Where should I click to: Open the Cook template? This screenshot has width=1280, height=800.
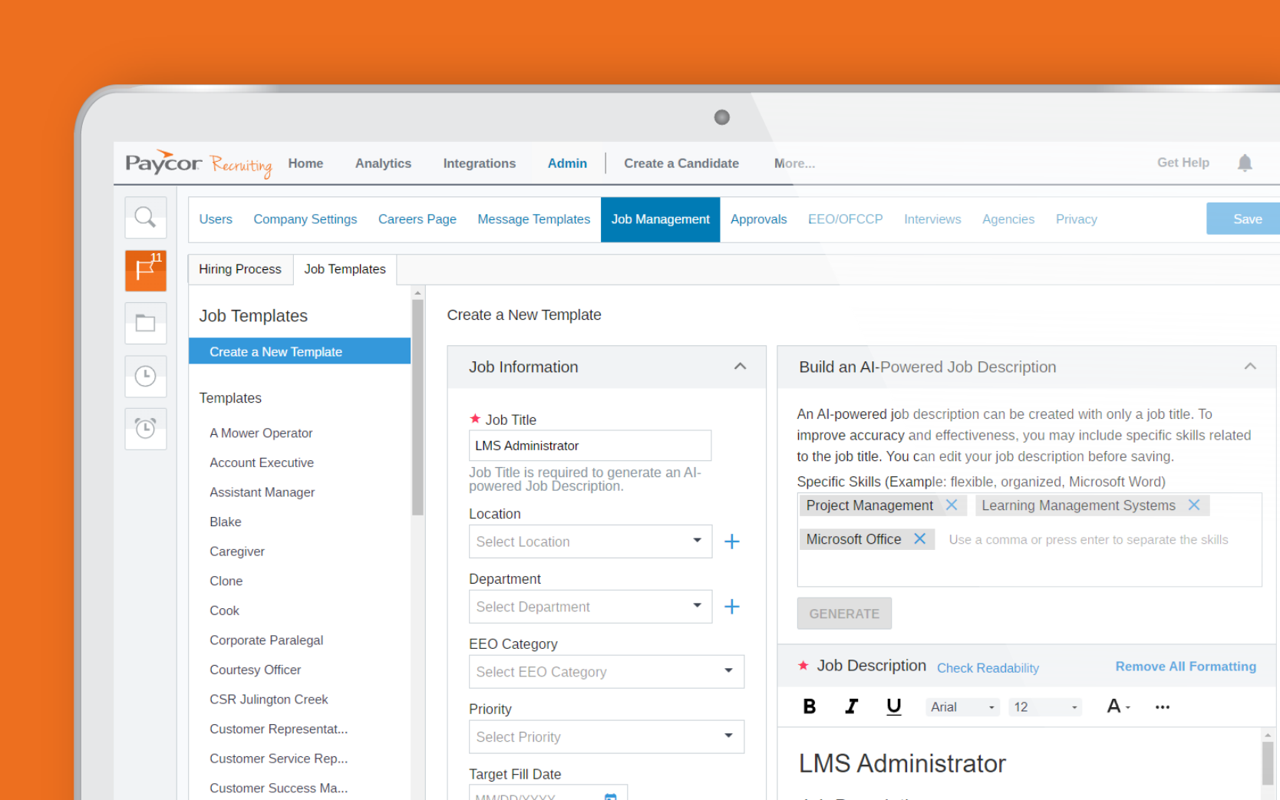pos(225,611)
